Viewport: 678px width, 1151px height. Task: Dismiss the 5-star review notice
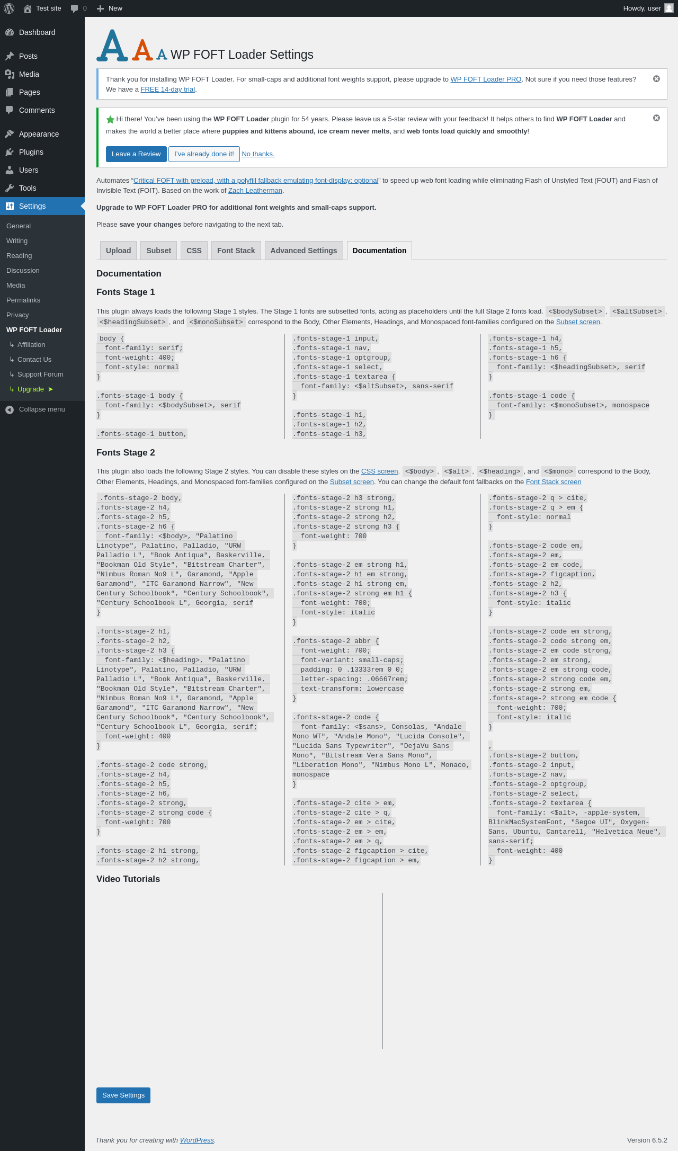[656, 118]
